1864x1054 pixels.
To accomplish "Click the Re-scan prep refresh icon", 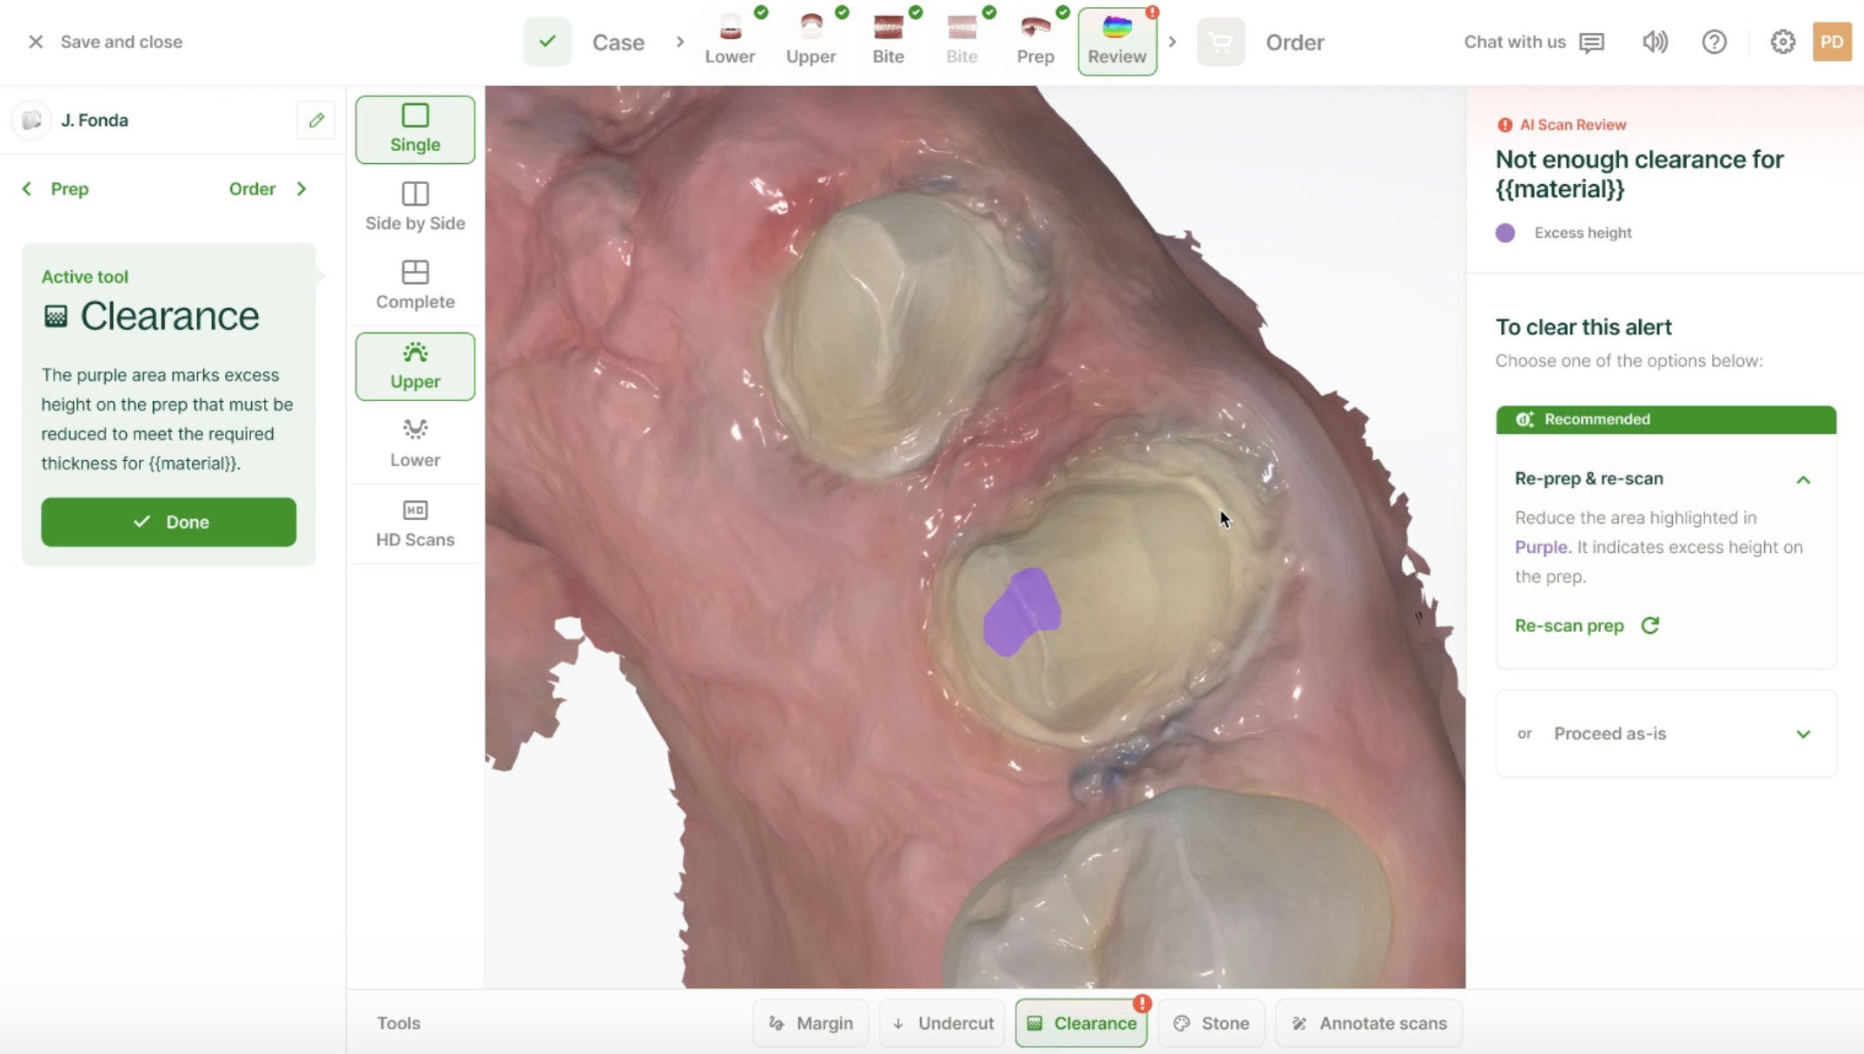I will pos(1650,625).
